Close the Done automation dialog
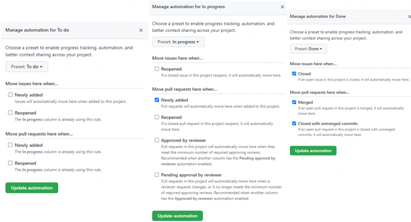The height and width of the screenshot is (222, 411). [409, 16]
